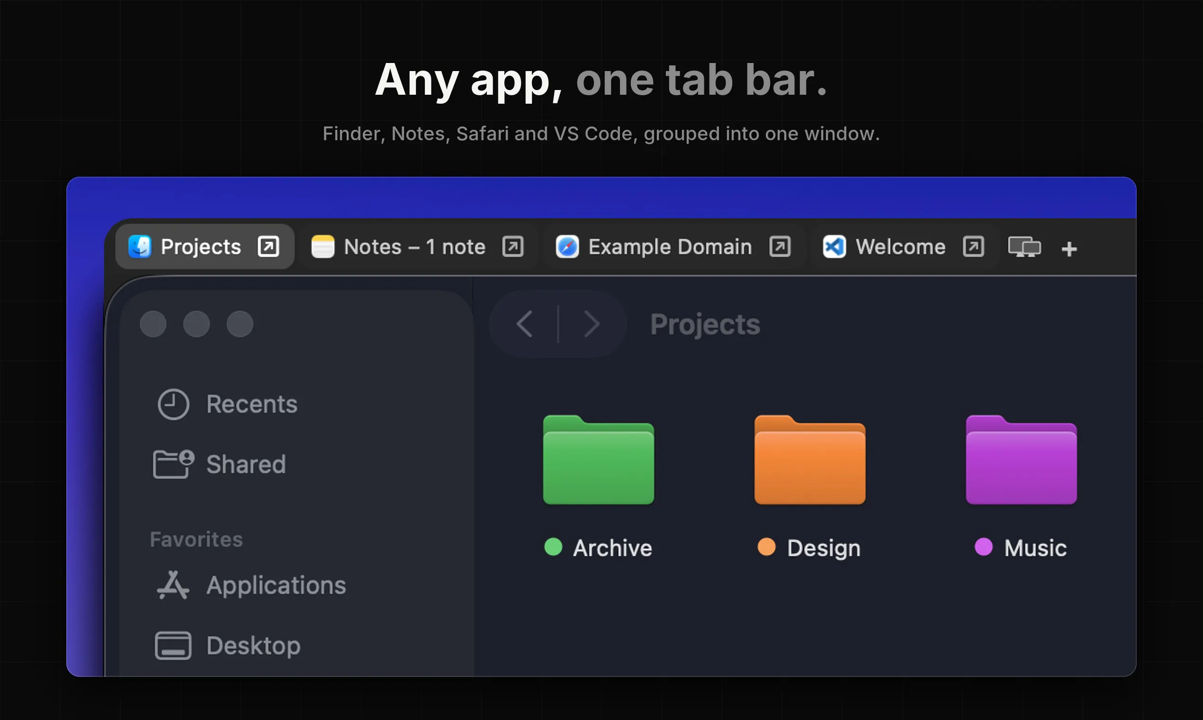Click the Recents clock icon

(x=173, y=404)
